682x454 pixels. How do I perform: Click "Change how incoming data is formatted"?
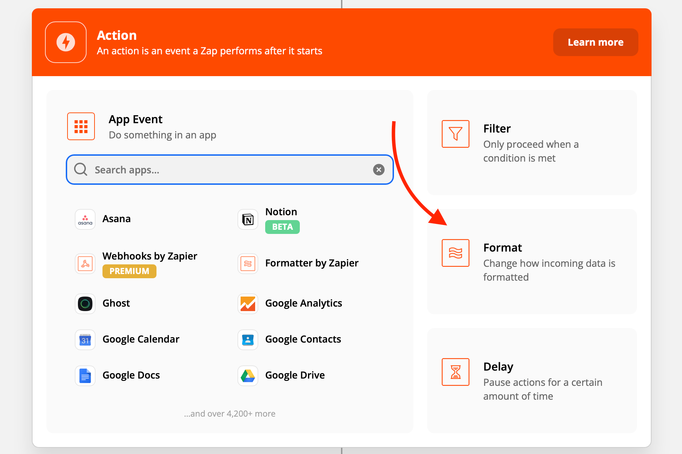[549, 270]
